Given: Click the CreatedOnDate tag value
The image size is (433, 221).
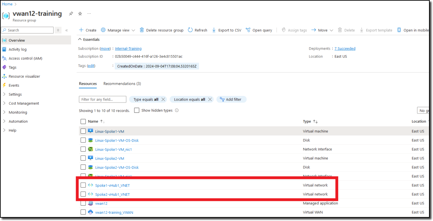Looking at the screenshot, I should point(157,66).
